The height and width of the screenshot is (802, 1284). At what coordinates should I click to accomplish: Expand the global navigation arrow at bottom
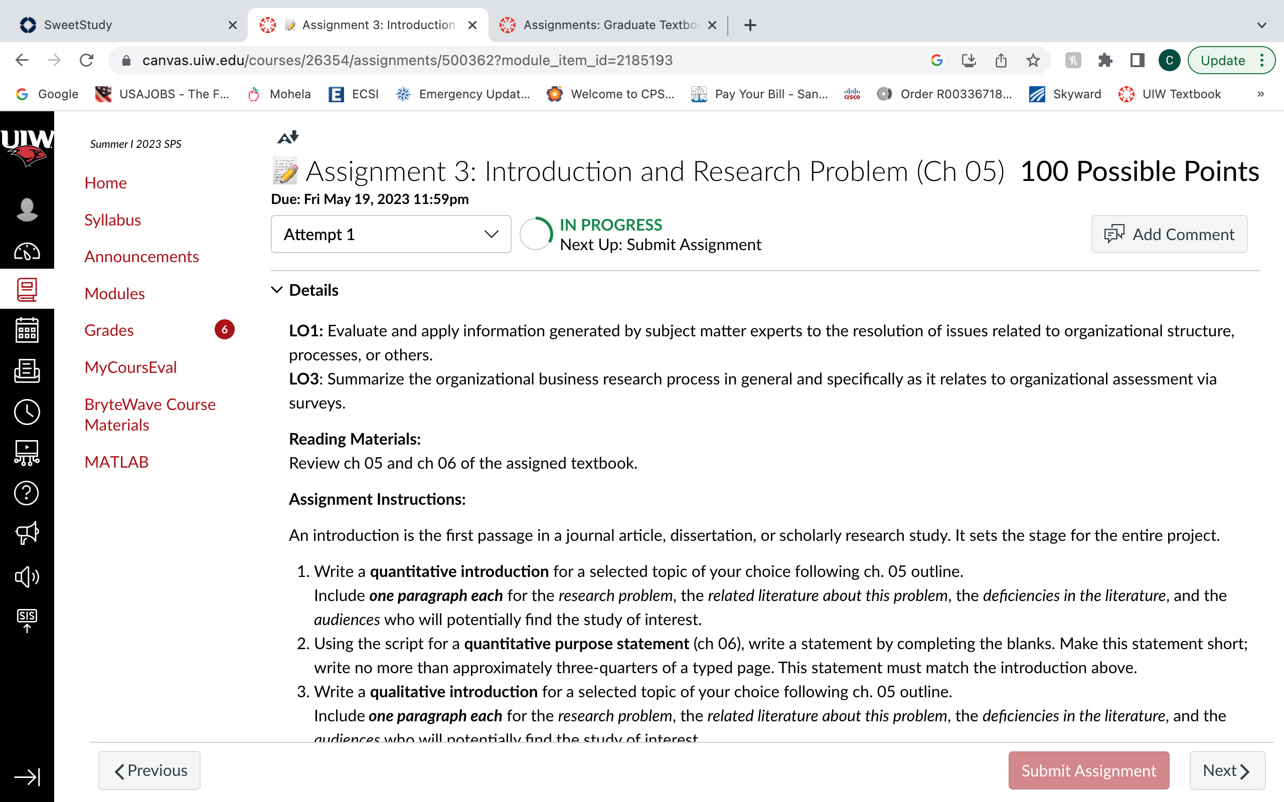point(27,777)
